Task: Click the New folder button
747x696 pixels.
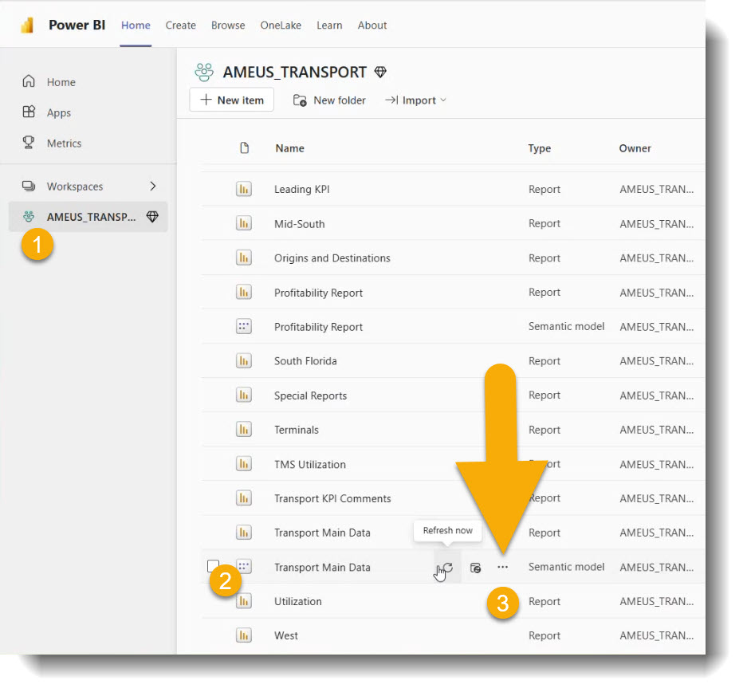Action: [x=329, y=100]
